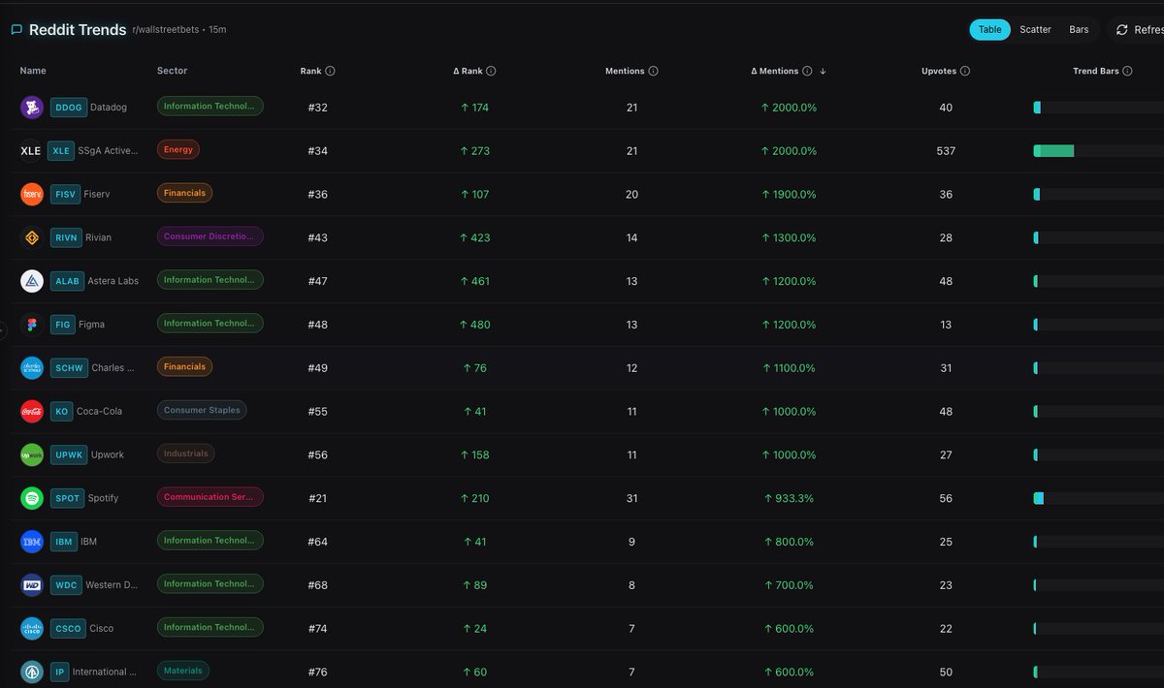
Task: Switch to the Bars view tab
Action: click(x=1078, y=29)
